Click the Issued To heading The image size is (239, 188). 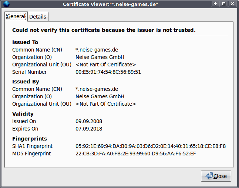25,42
